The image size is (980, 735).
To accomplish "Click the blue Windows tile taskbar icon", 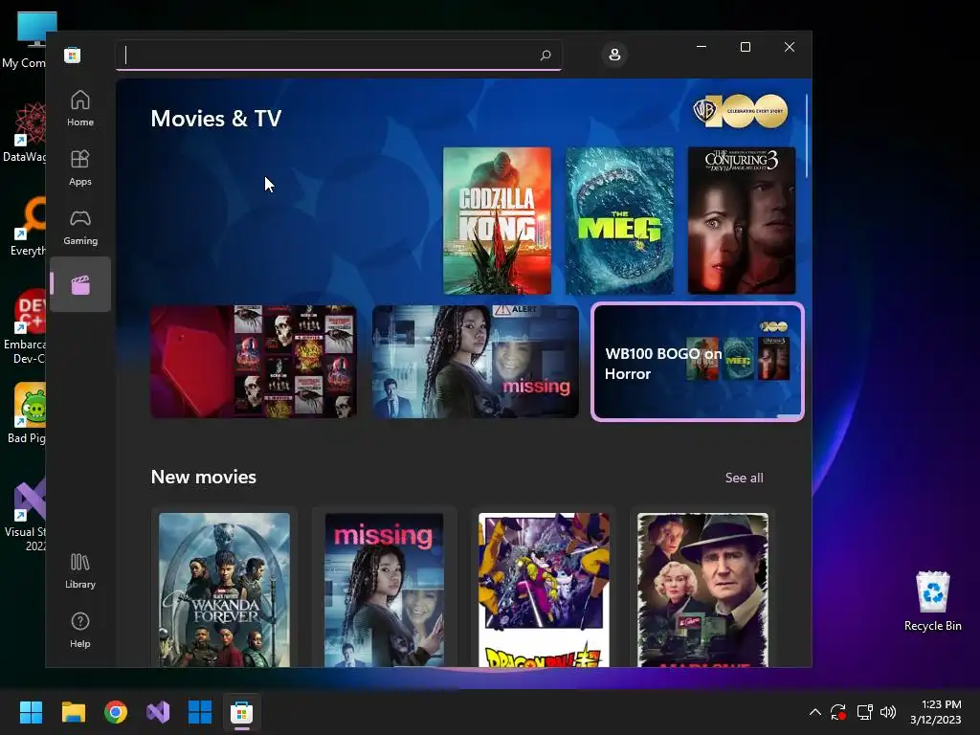I will [x=200, y=712].
